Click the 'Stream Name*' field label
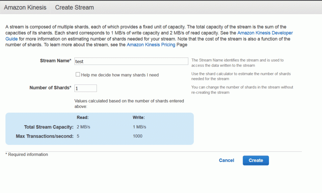Screen dimensions: 322x193 click(55, 61)
